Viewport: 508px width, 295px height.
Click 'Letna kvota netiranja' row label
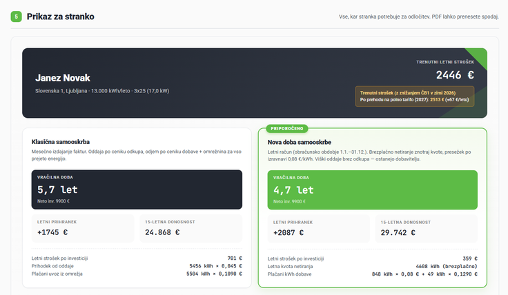[x=290, y=266]
